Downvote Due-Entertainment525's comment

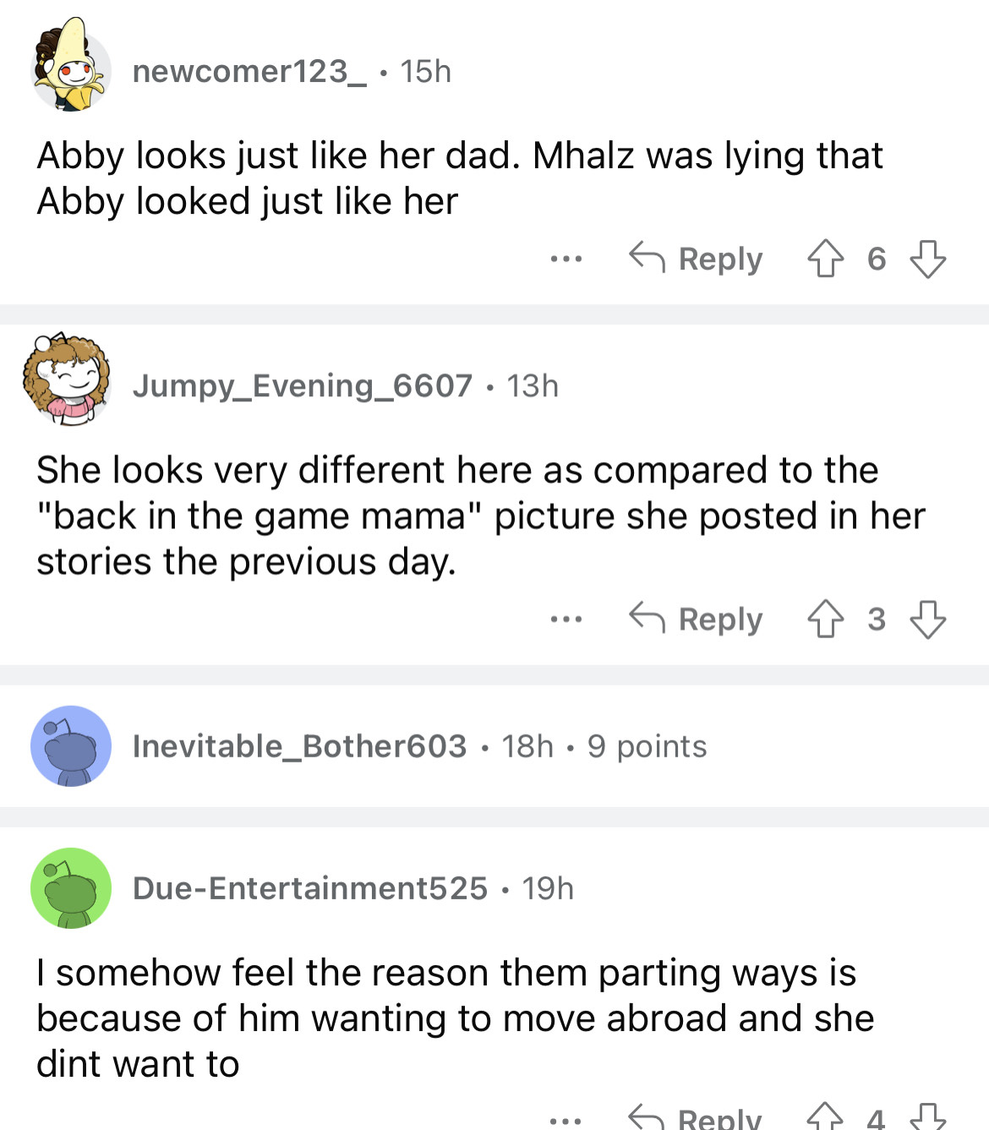tap(927, 1117)
